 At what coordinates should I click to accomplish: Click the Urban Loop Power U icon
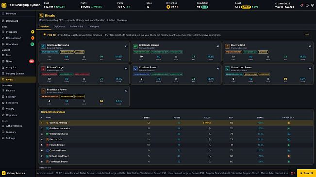(x=227, y=69)
